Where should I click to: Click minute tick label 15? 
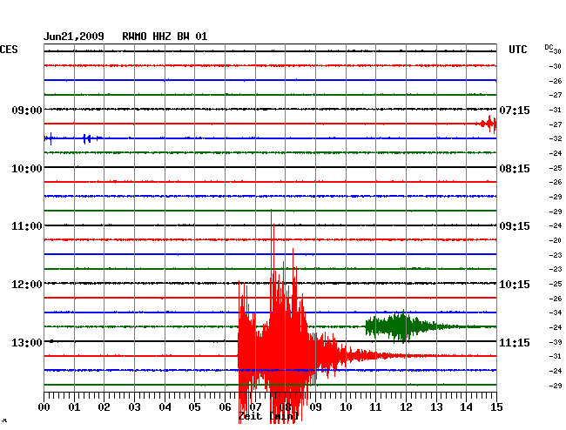(496, 407)
